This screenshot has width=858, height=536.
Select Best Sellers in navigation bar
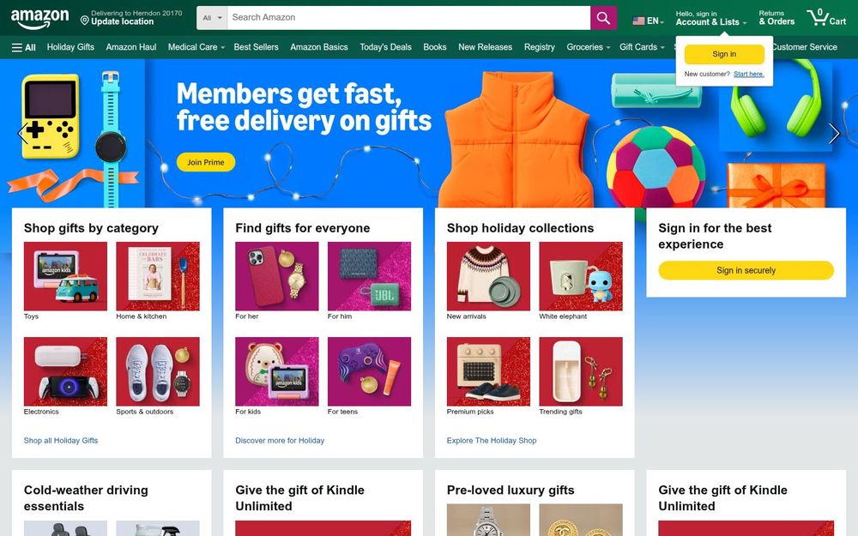coord(256,47)
